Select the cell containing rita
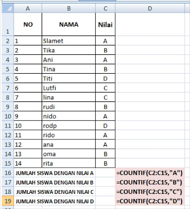The height and width of the screenshot is (209, 190). [69, 163]
